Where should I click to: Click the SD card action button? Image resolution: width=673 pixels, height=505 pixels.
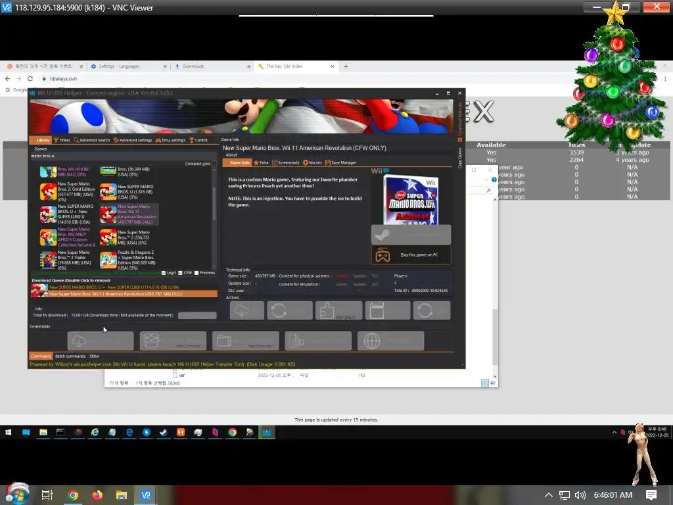(x=388, y=310)
